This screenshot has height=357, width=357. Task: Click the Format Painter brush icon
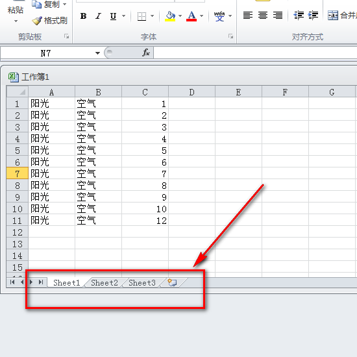point(37,21)
